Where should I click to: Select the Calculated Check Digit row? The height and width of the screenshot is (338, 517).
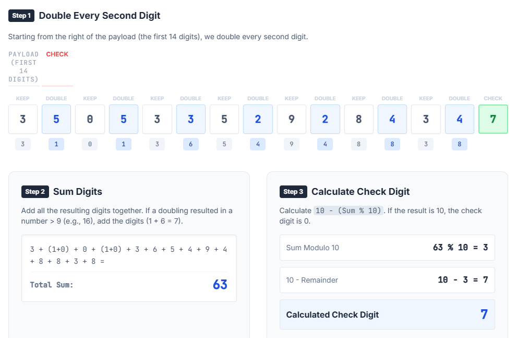(x=387, y=314)
